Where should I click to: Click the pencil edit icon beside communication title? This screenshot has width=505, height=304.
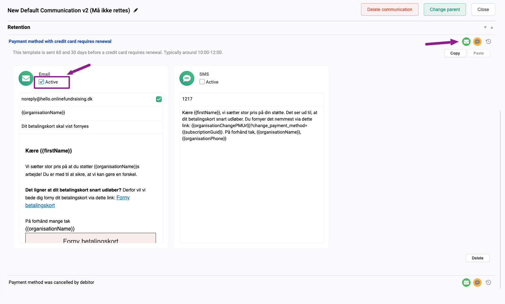click(x=136, y=10)
